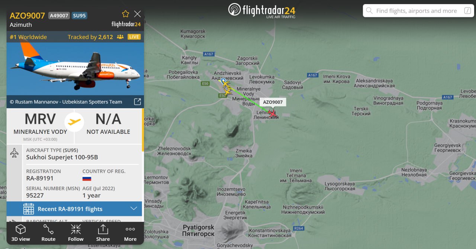This screenshot has width=476, height=249.
Task: Click the LIVE status badge
Action: click(x=134, y=37)
